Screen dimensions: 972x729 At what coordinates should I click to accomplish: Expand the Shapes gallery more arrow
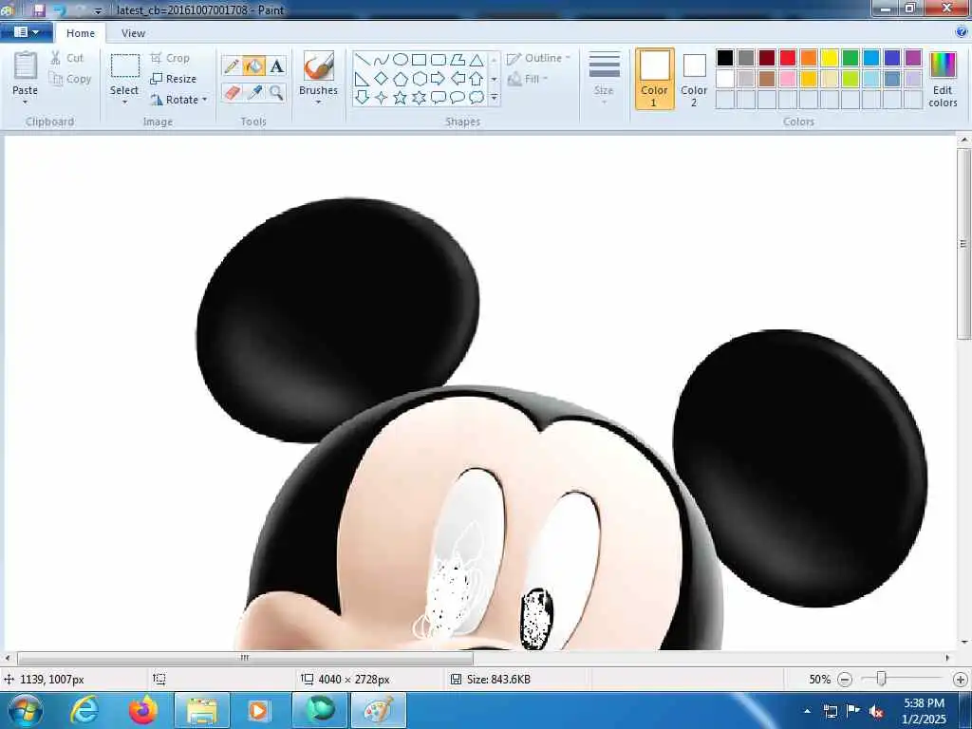(x=494, y=98)
